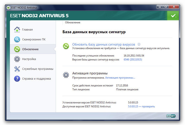Minimize the ESET NOD32 Antivirus window
Viewport: 185px width, 125px height.
160,7
